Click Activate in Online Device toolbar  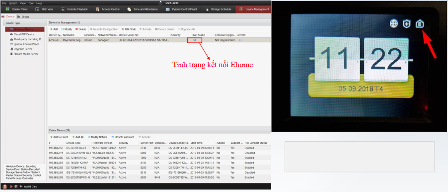point(145,137)
